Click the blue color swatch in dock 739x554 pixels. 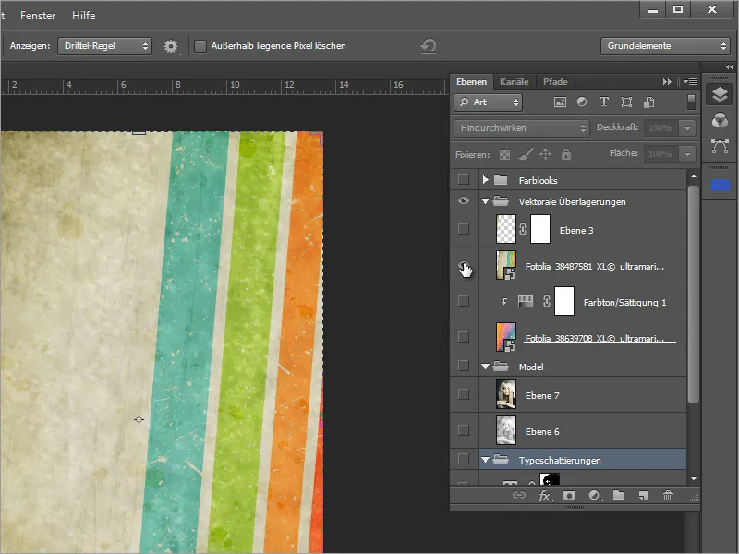click(720, 186)
